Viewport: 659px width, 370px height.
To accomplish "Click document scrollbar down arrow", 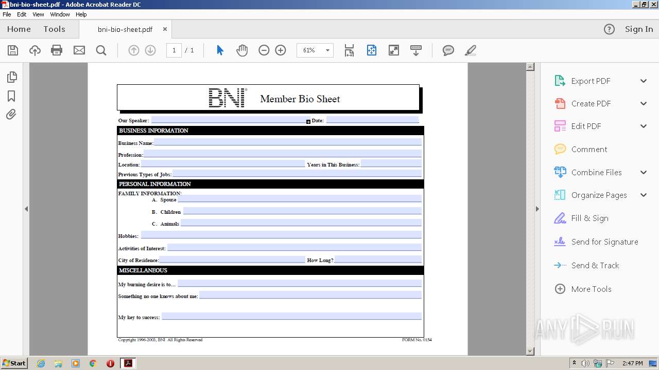I will (530, 351).
